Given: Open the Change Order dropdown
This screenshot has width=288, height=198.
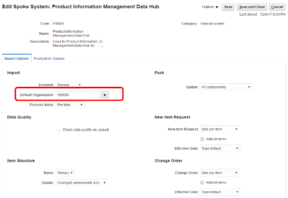Looking at the screenshot, I should [220, 173].
